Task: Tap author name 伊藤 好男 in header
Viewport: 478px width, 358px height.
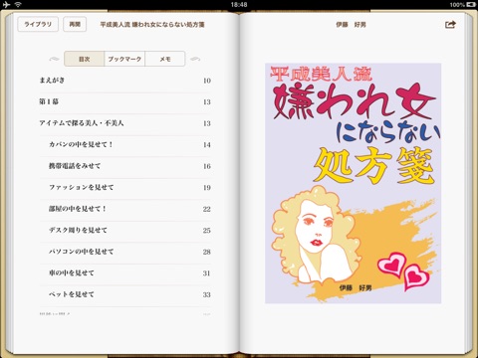Action: point(351,25)
